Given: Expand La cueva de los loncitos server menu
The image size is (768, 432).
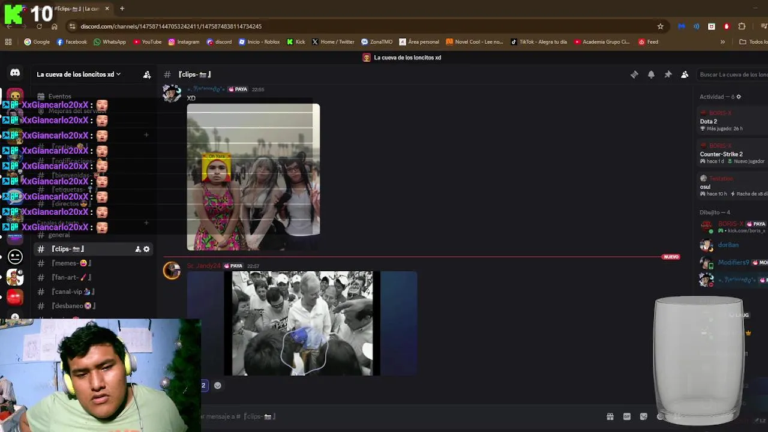Looking at the screenshot, I should tap(79, 74).
